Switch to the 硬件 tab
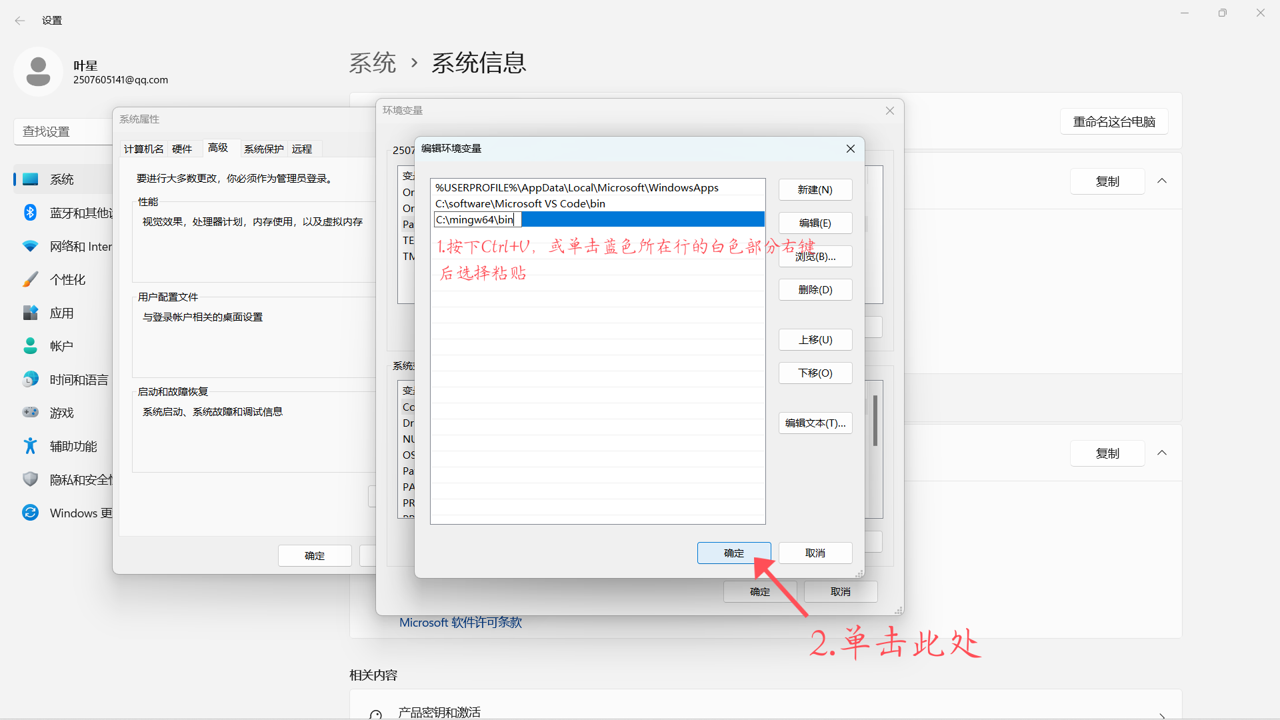The height and width of the screenshot is (720, 1280). (x=181, y=148)
